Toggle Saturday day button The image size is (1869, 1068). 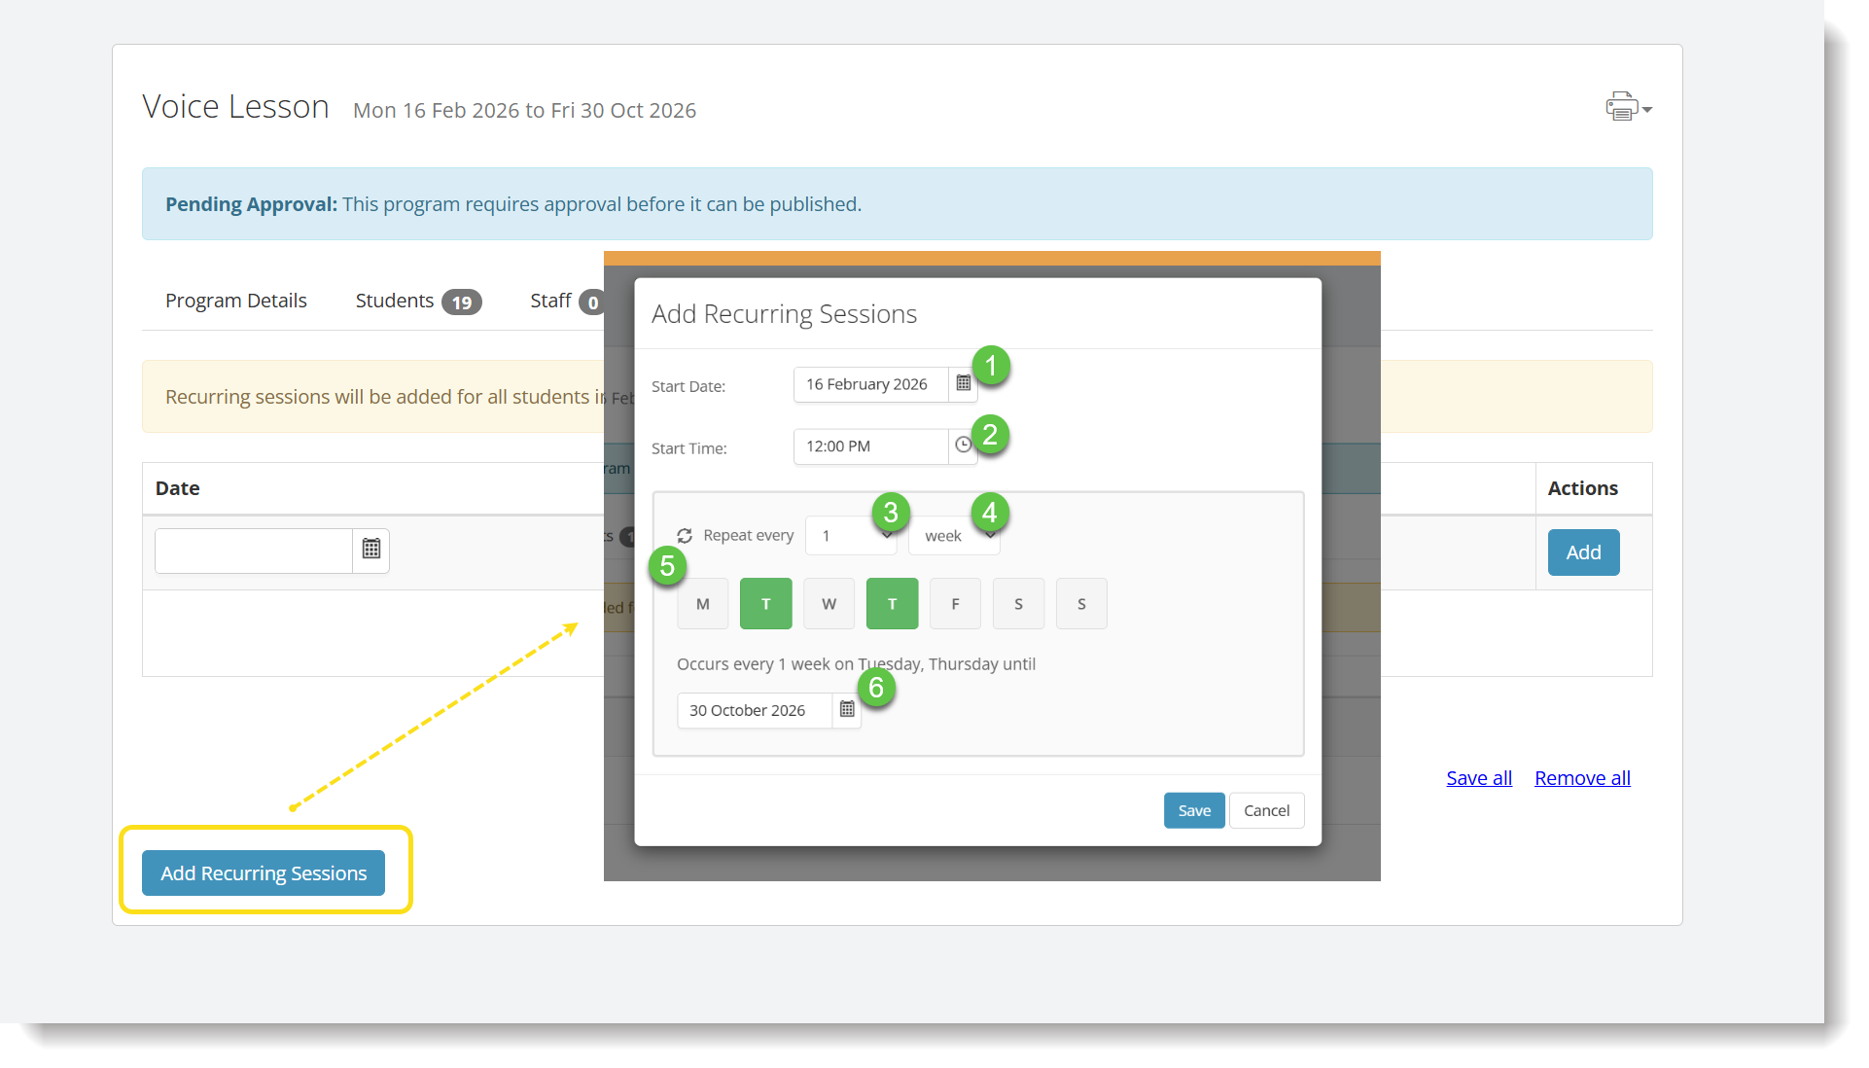[1018, 604]
